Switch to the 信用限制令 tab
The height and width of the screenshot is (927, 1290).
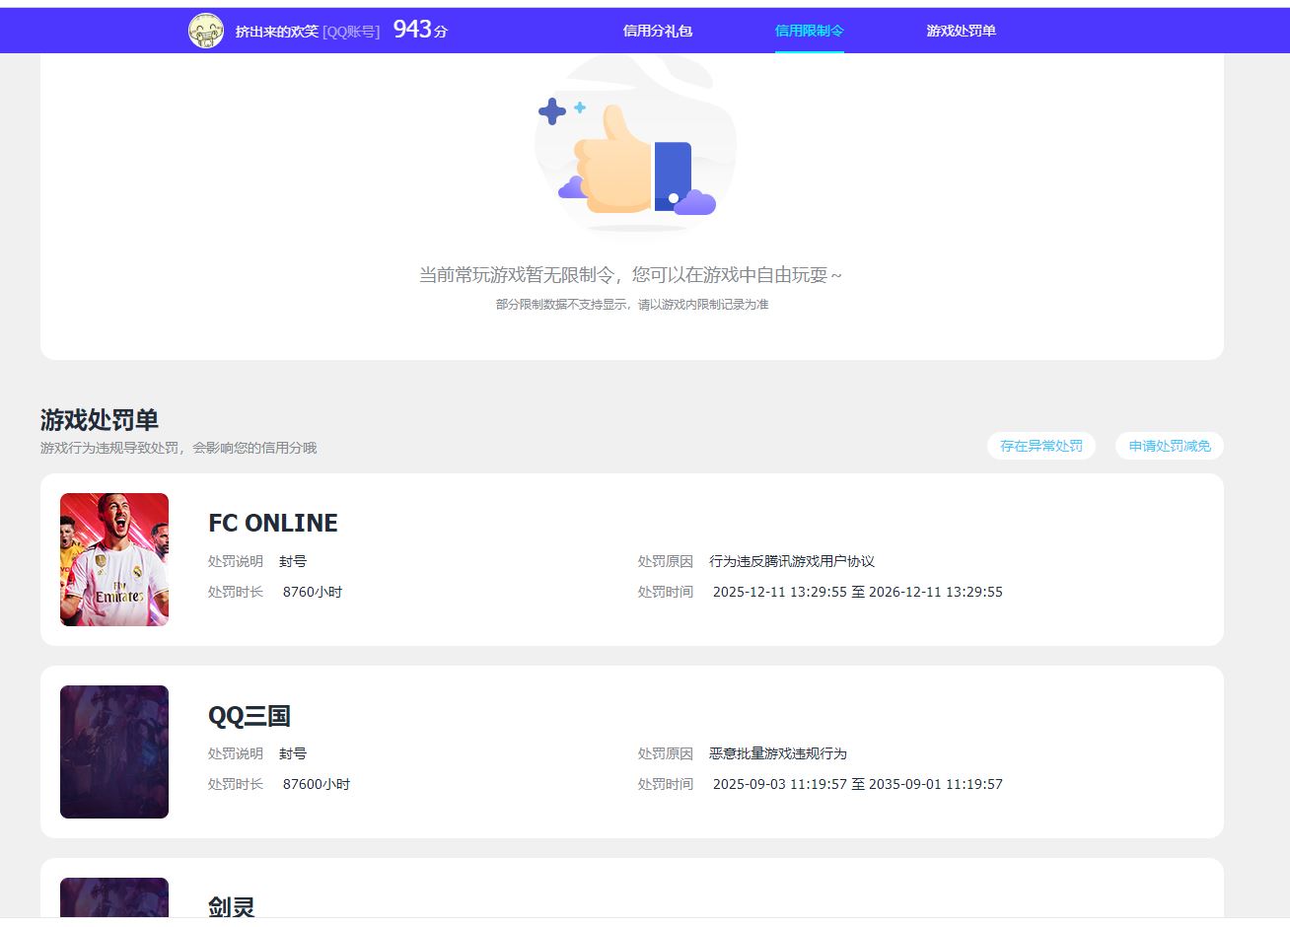pos(809,31)
